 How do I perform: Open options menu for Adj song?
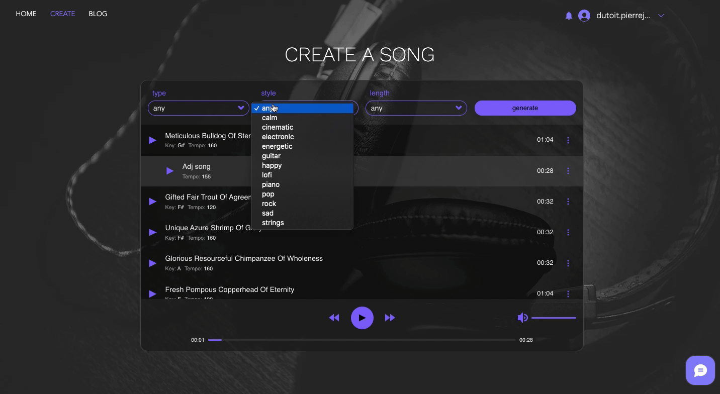pos(568,171)
